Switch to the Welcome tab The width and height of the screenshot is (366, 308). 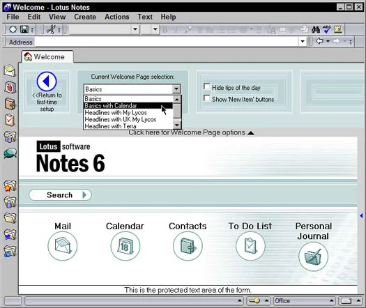(x=47, y=56)
